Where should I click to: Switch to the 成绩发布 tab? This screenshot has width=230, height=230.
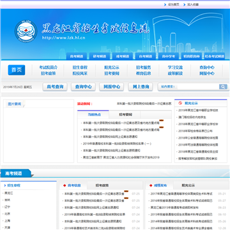(160, 185)
